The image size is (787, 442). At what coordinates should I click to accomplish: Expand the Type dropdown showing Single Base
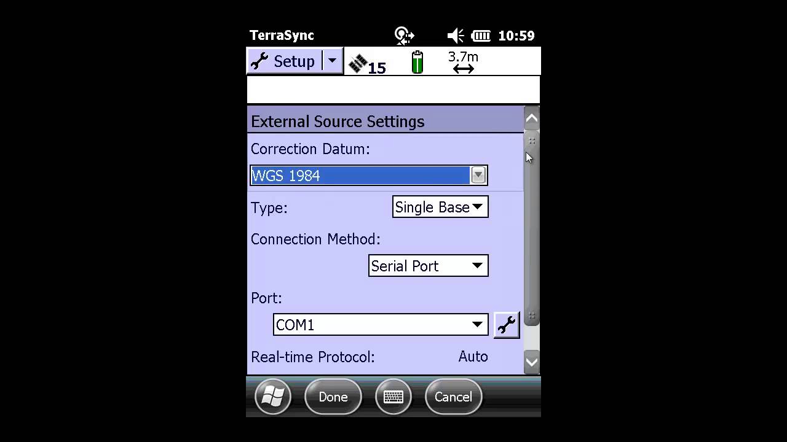click(x=440, y=207)
